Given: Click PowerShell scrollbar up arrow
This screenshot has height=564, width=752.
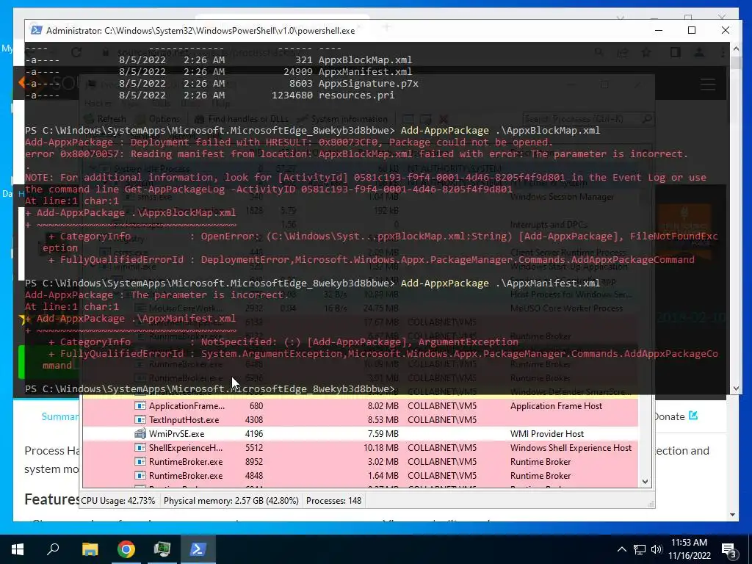Looking at the screenshot, I should click(x=736, y=48).
